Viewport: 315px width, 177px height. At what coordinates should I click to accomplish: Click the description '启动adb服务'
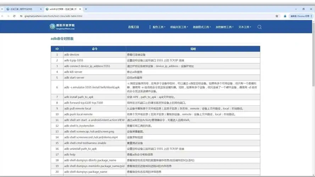click(134, 78)
